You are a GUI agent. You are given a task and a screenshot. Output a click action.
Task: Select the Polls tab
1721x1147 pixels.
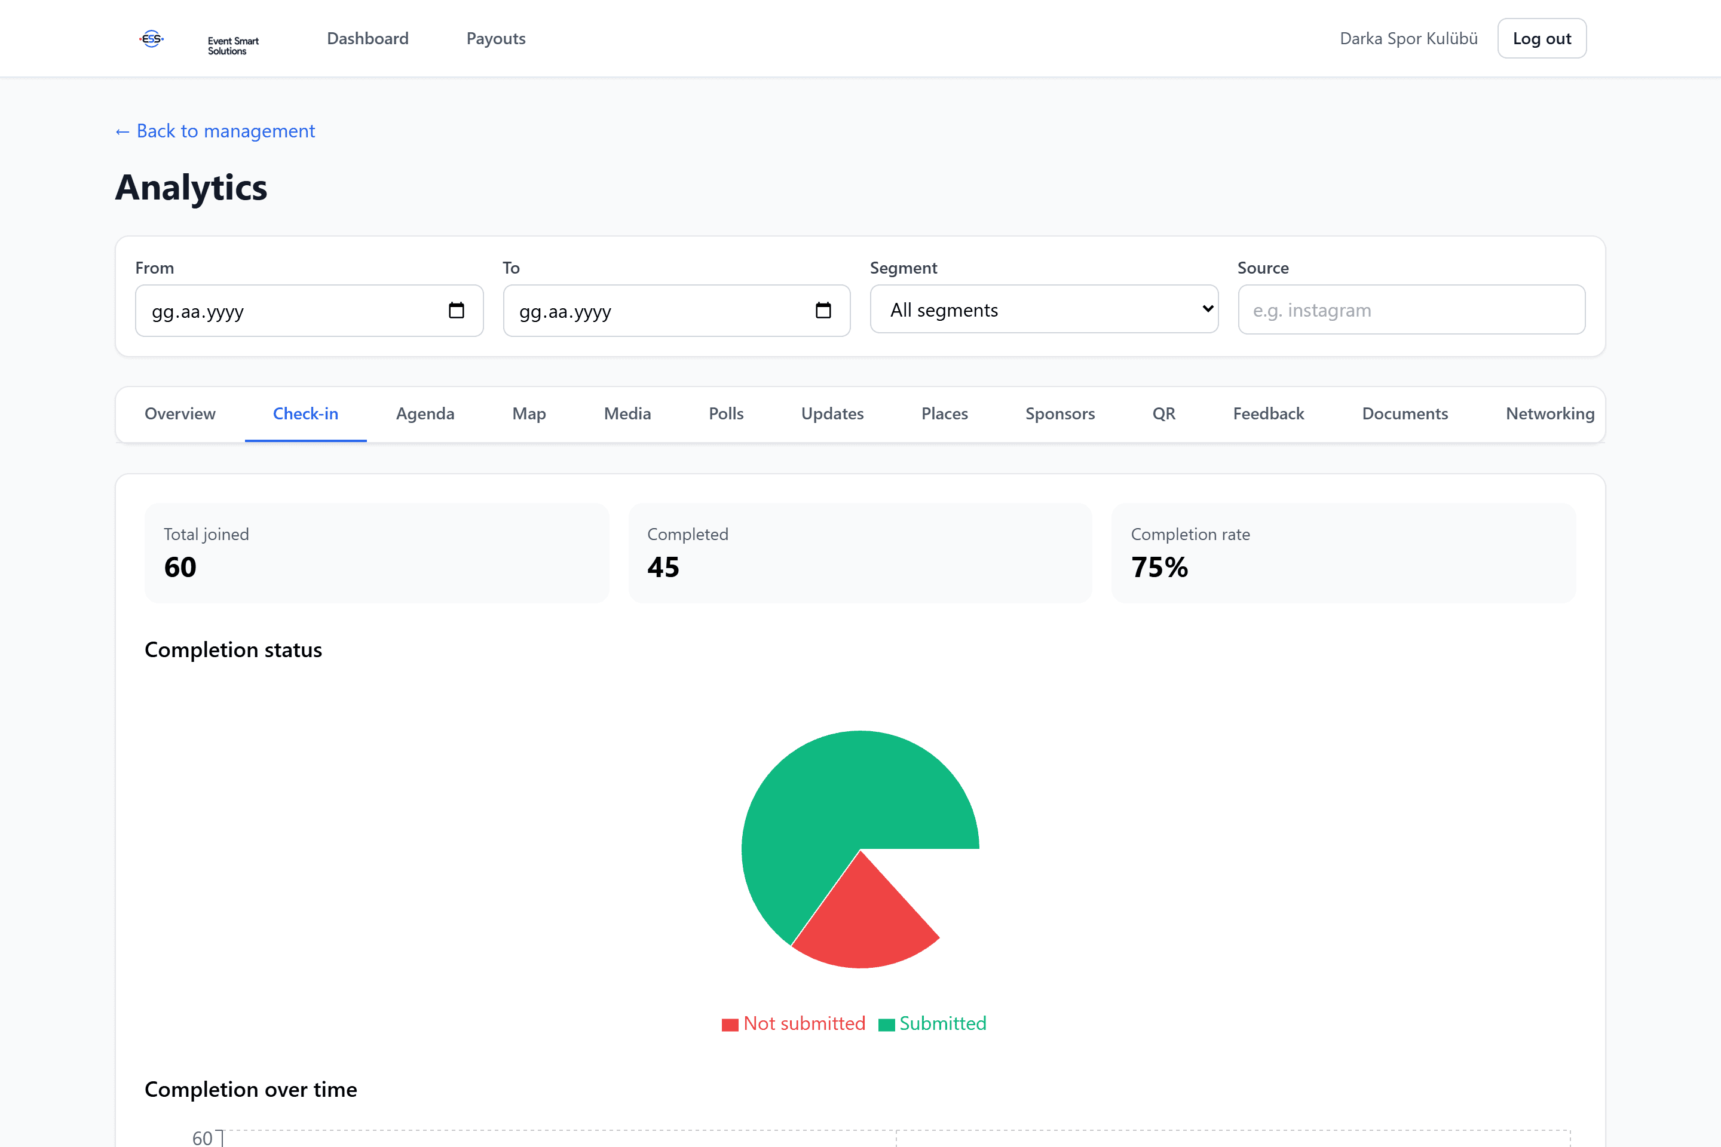point(726,414)
